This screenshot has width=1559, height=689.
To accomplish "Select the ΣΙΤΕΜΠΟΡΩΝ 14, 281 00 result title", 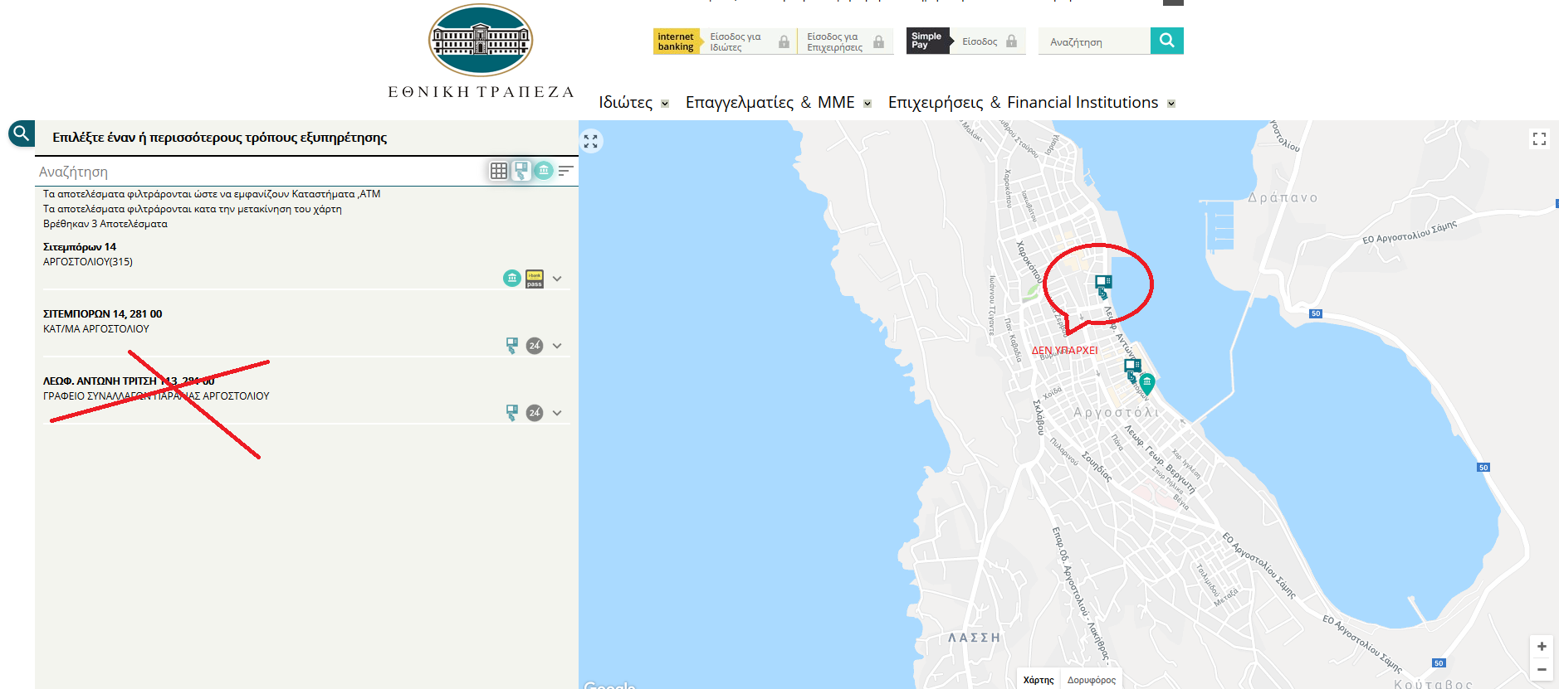I will point(103,314).
